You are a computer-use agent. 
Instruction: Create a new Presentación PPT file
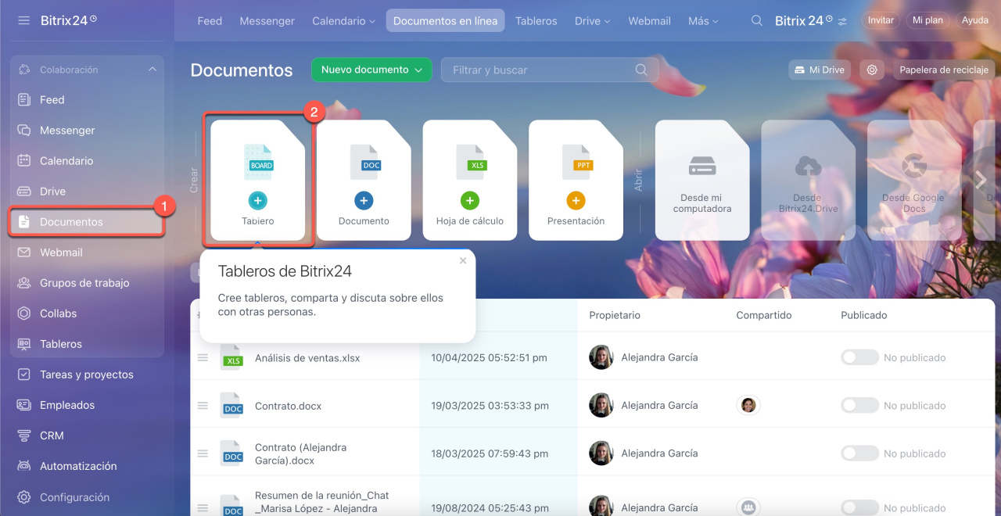576,180
